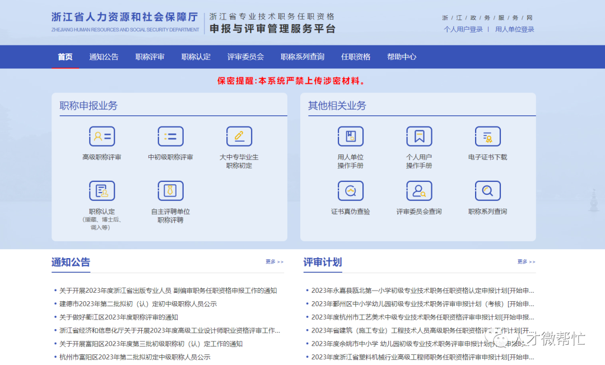Open the 帮助中心 menu item
Image resolution: width=605 pixels, height=365 pixels.
point(401,57)
